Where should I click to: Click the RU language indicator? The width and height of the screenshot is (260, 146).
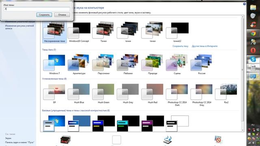click(x=253, y=125)
